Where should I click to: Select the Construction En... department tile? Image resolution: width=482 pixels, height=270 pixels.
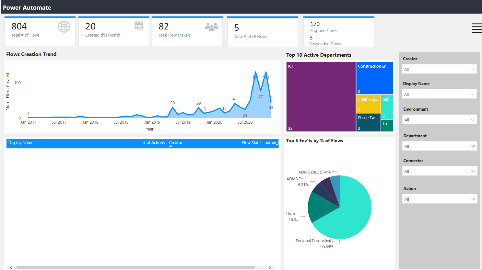pos(374,78)
